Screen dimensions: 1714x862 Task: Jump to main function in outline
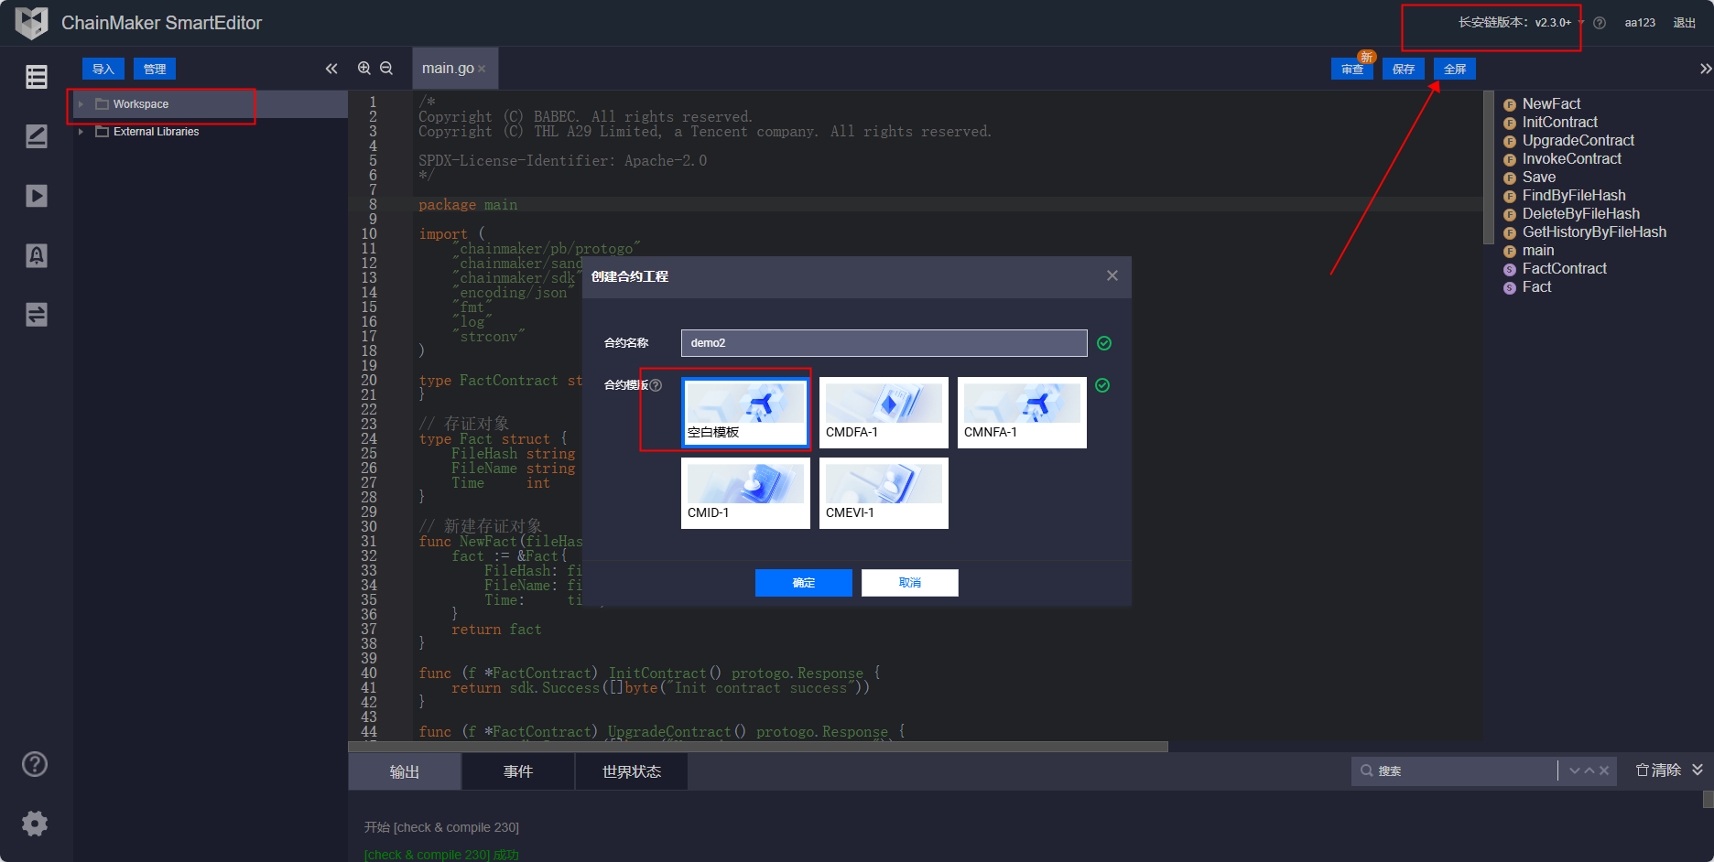pos(1537,251)
